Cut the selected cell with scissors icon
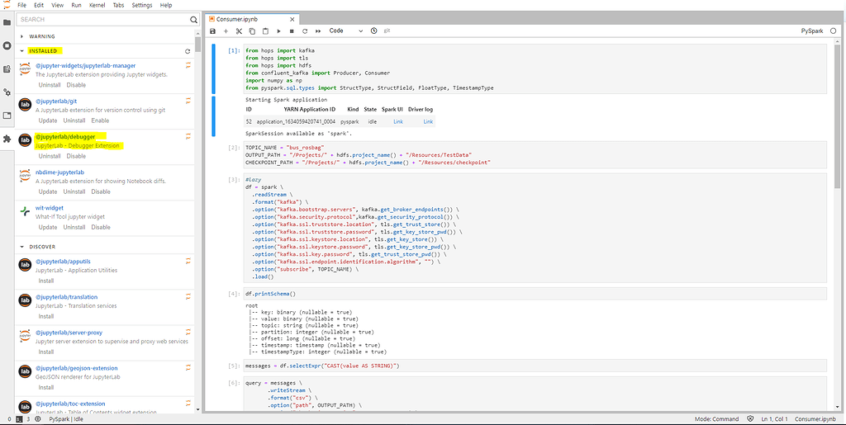Image resolution: width=846 pixels, height=425 pixels. [239, 31]
